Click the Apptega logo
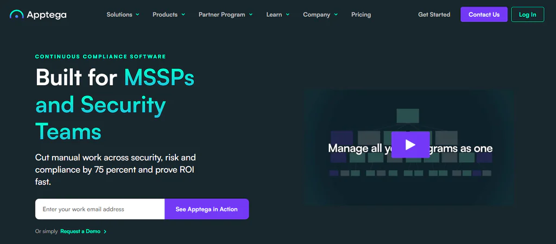 [x=38, y=15]
